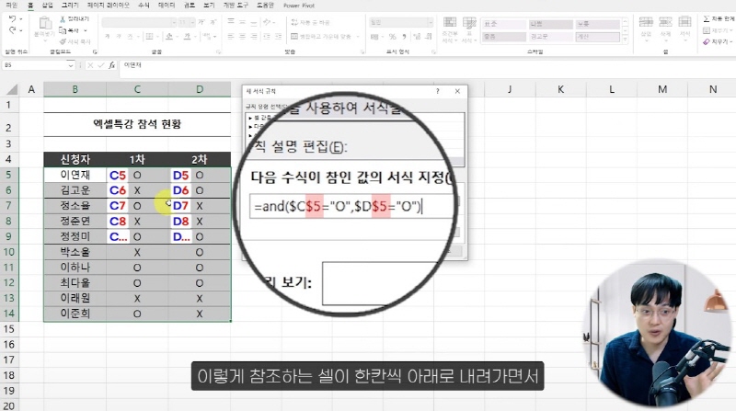Click the select-all corner of the sheet
The height and width of the screenshot is (411, 736).
[x=11, y=89]
